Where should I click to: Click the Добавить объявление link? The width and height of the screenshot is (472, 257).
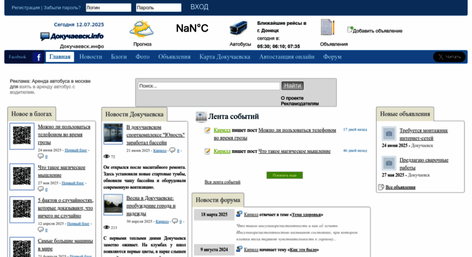[377, 31]
